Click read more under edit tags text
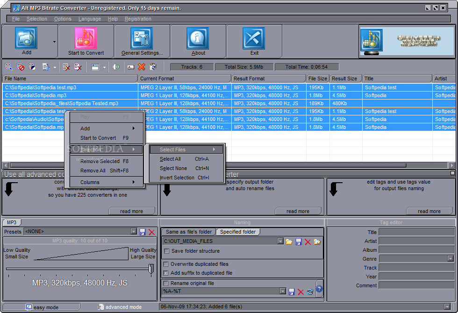Screen dimensions: 458x313 [429, 211]
